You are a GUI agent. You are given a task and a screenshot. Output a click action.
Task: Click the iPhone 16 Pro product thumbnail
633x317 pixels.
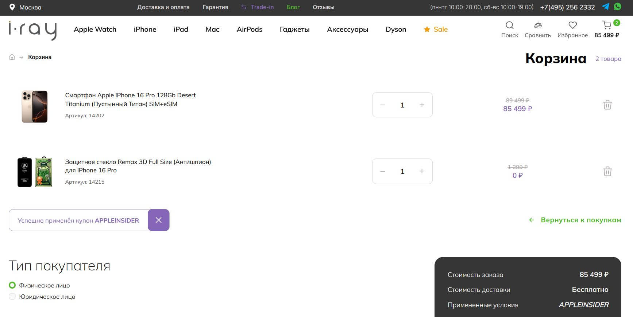tap(34, 106)
